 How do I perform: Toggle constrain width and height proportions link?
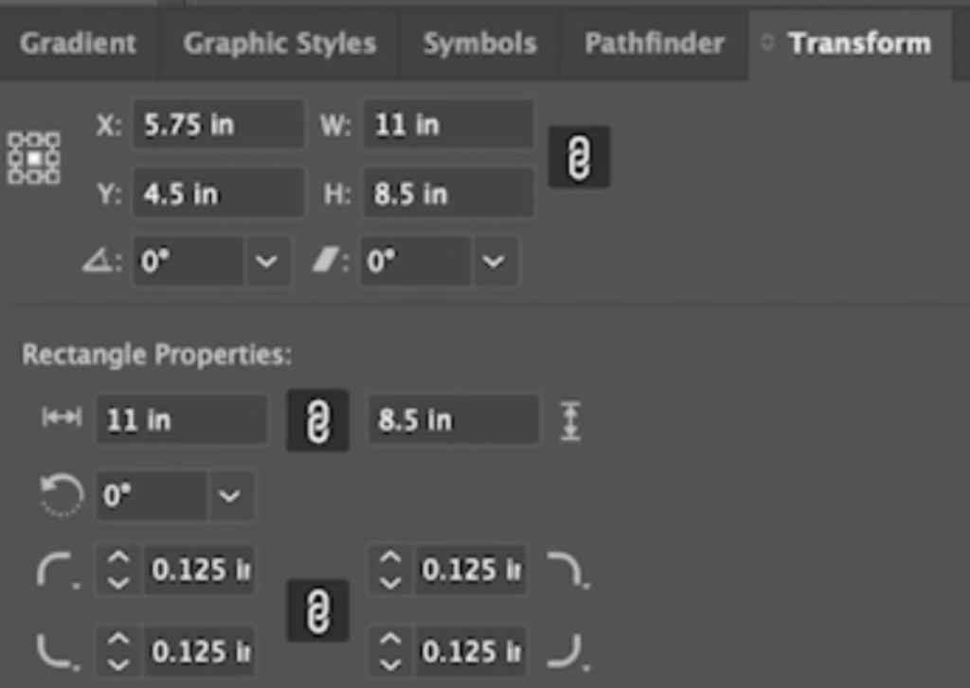pyautogui.click(x=579, y=157)
